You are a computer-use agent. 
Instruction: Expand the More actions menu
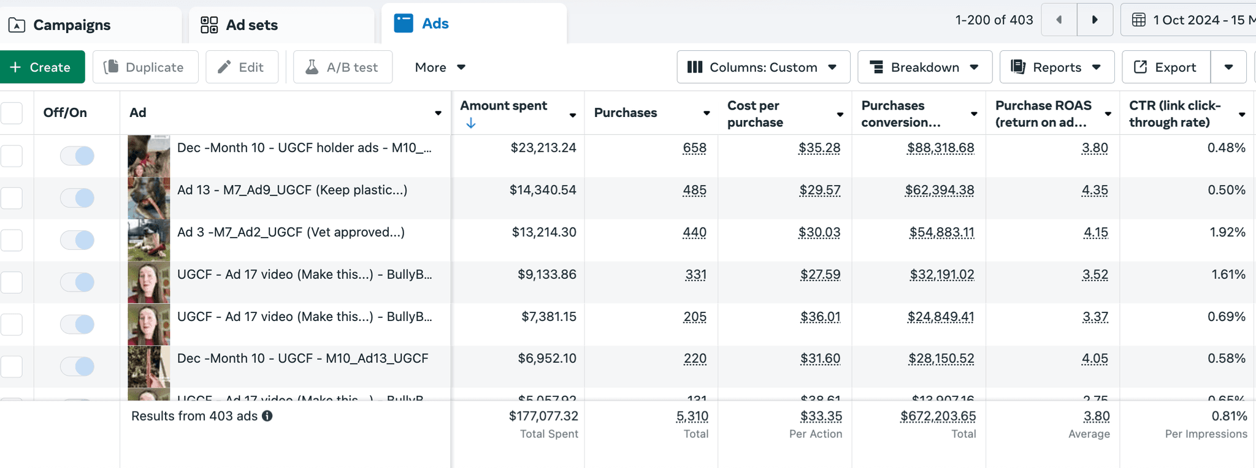440,67
